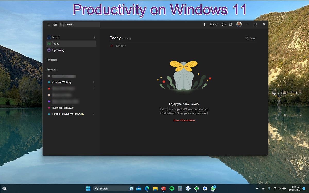Click Add task under Today
The height and width of the screenshot is (193, 309).
click(121, 46)
